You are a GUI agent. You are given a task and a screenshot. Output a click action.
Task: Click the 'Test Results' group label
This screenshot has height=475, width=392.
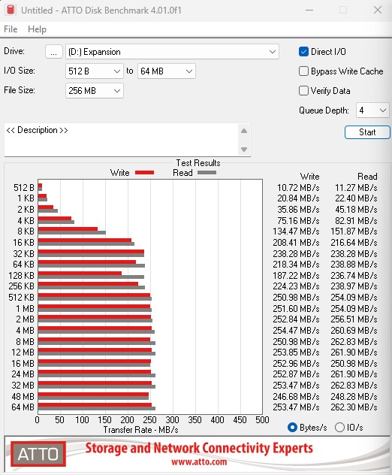tap(198, 163)
